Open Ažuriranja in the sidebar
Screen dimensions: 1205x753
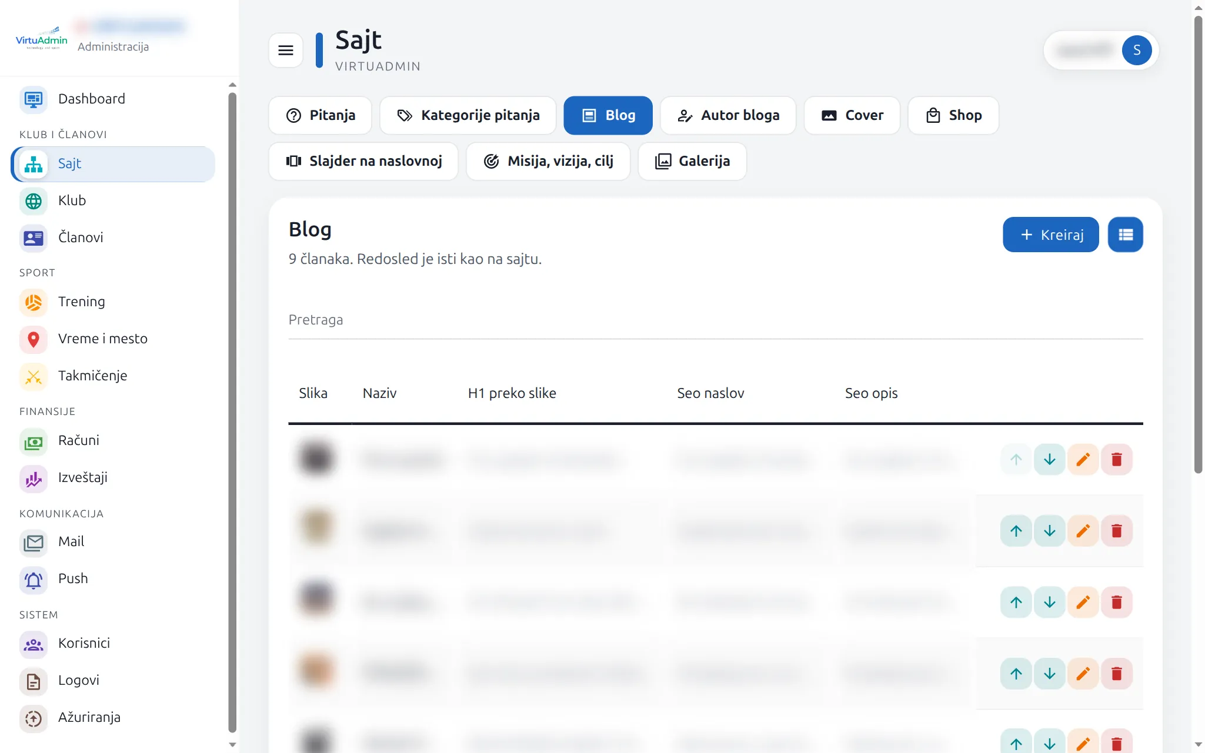[113, 717]
